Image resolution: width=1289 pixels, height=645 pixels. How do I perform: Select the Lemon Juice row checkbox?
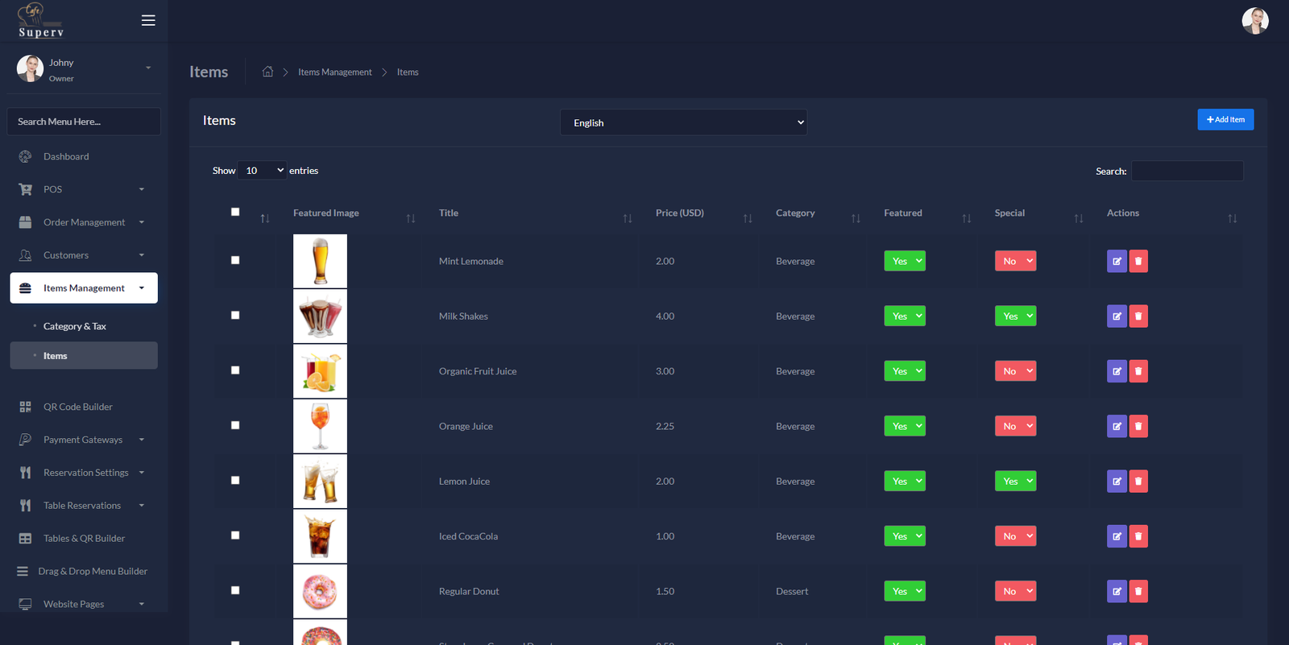235,480
